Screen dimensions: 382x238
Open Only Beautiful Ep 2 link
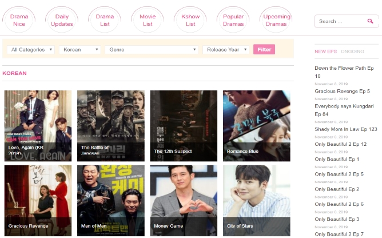[x=337, y=189]
